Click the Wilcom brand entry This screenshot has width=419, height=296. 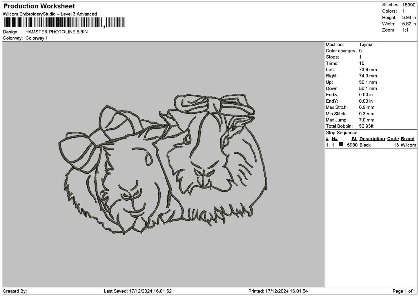408,145
